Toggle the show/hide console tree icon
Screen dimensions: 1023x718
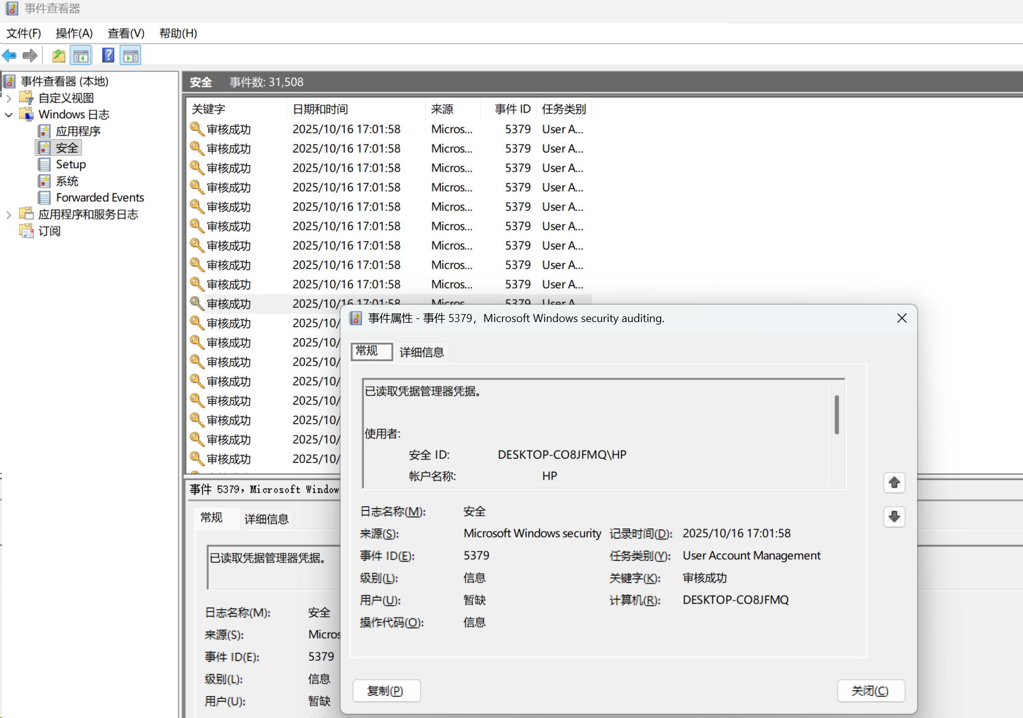(81, 56)
